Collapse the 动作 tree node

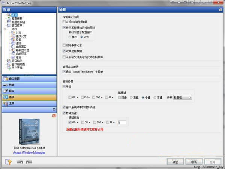point(5,29)
